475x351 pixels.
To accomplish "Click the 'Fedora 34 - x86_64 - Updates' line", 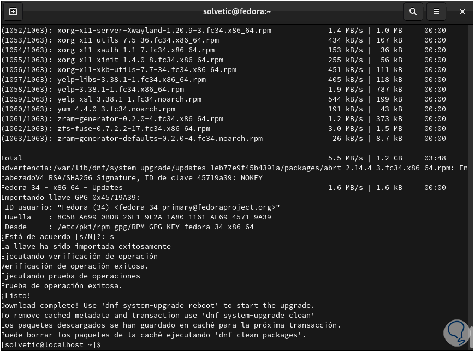I will [62, 188].
